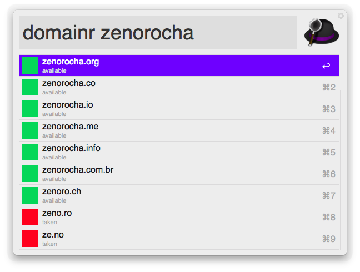Click the red taken icon beside ze.no
The width and height of the screenshot is (360, 272).
click(30, 239)
